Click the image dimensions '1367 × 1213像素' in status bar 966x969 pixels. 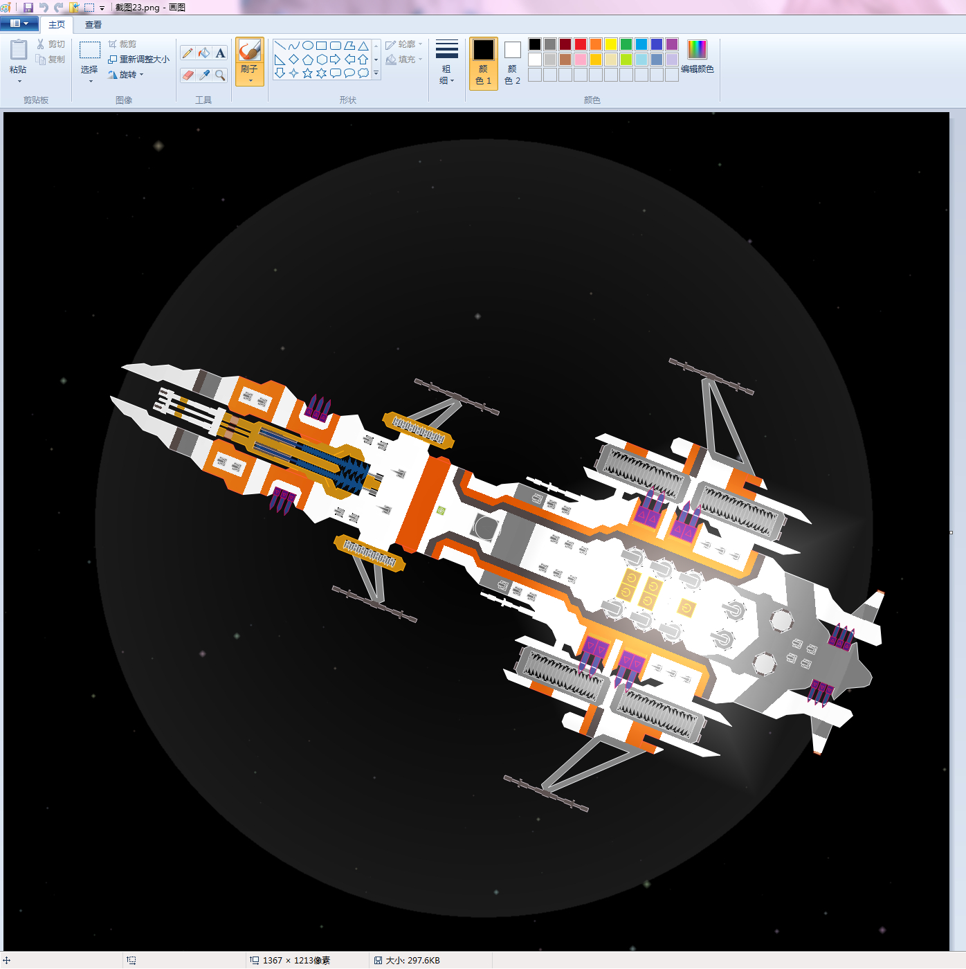coord(296,961)
